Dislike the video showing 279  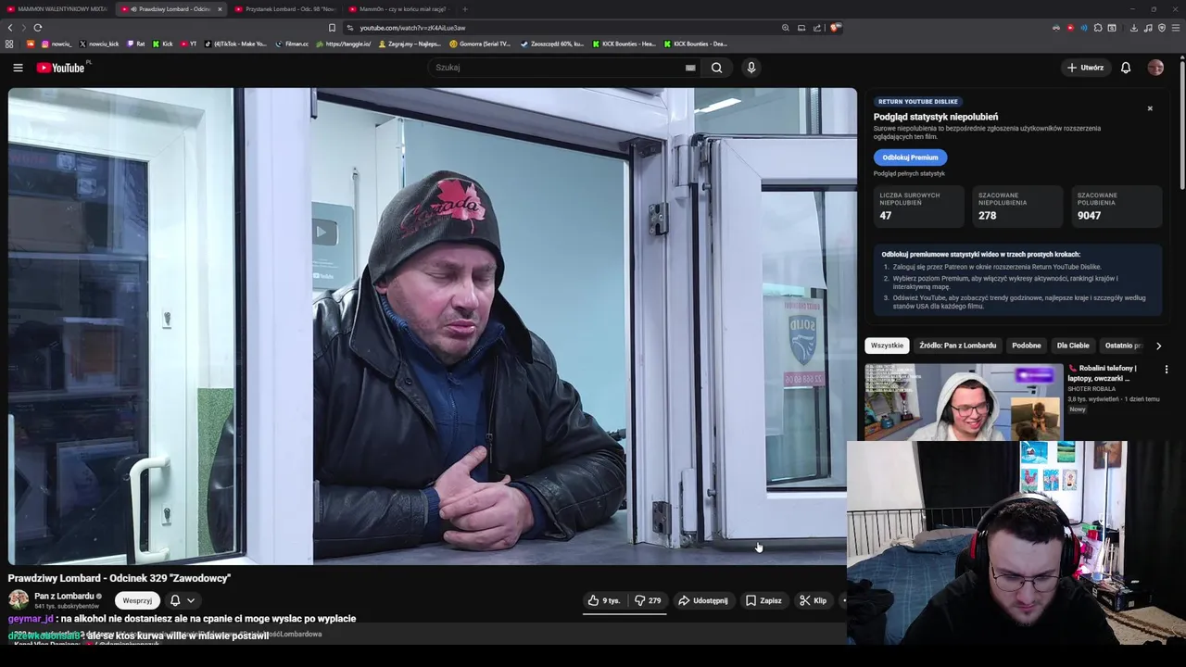648,600
